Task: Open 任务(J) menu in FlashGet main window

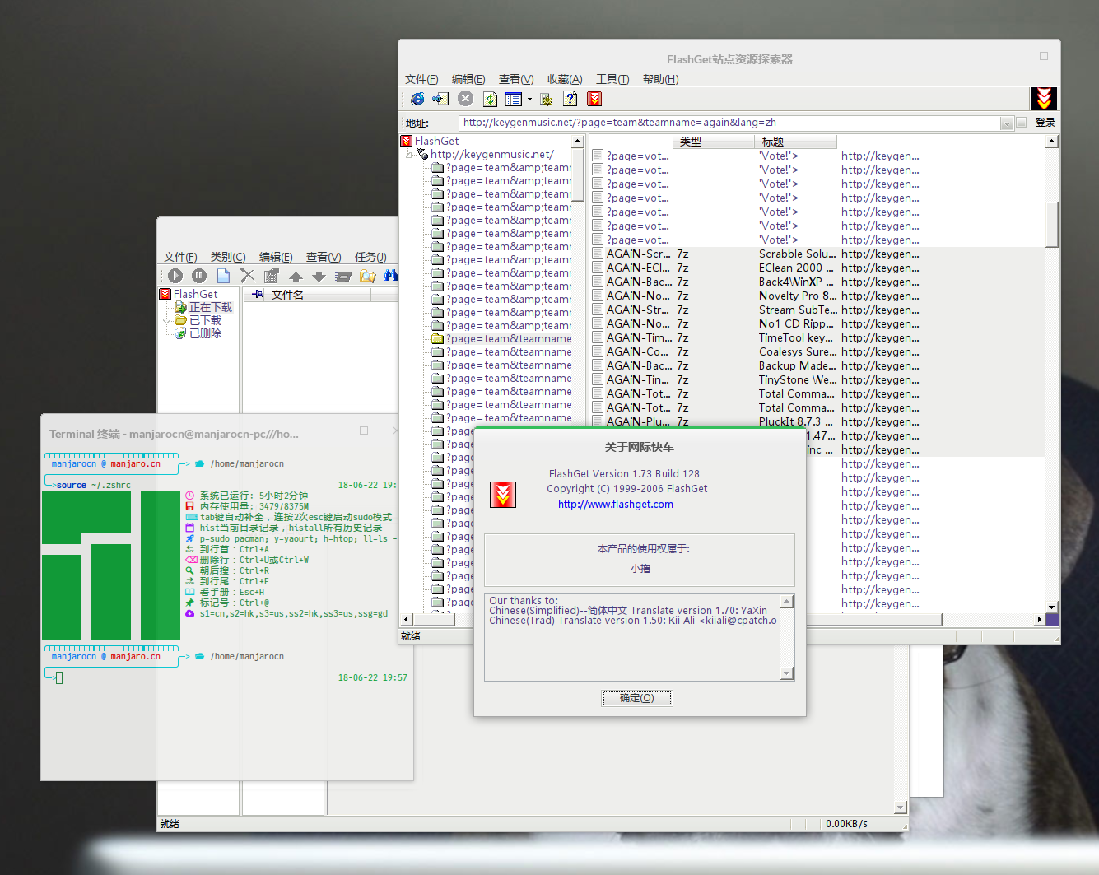Action: coord(370,257)
